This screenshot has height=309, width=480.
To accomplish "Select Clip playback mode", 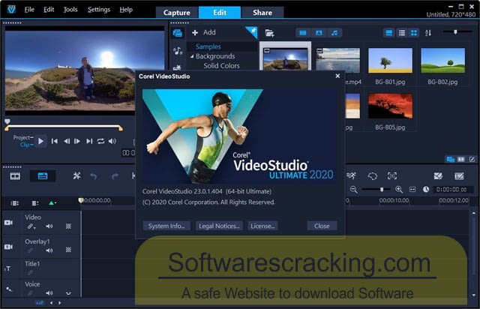I will click(x=26, y=145).
